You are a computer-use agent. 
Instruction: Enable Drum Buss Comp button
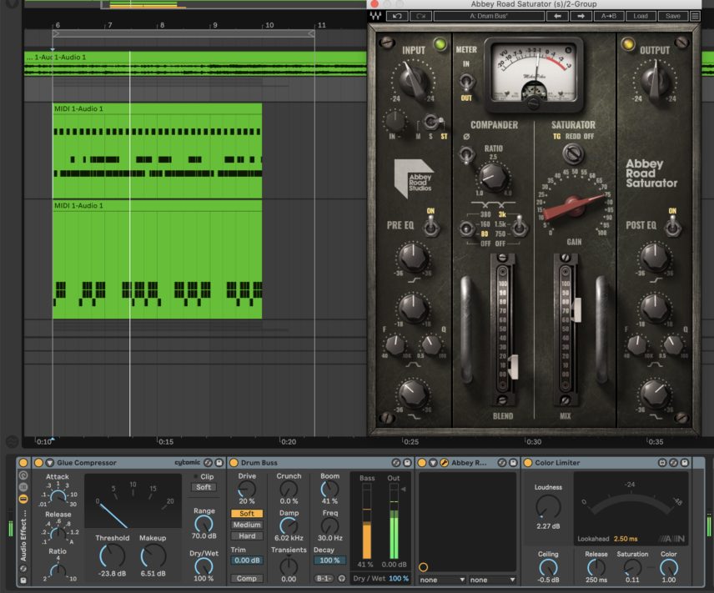point(246,579)
